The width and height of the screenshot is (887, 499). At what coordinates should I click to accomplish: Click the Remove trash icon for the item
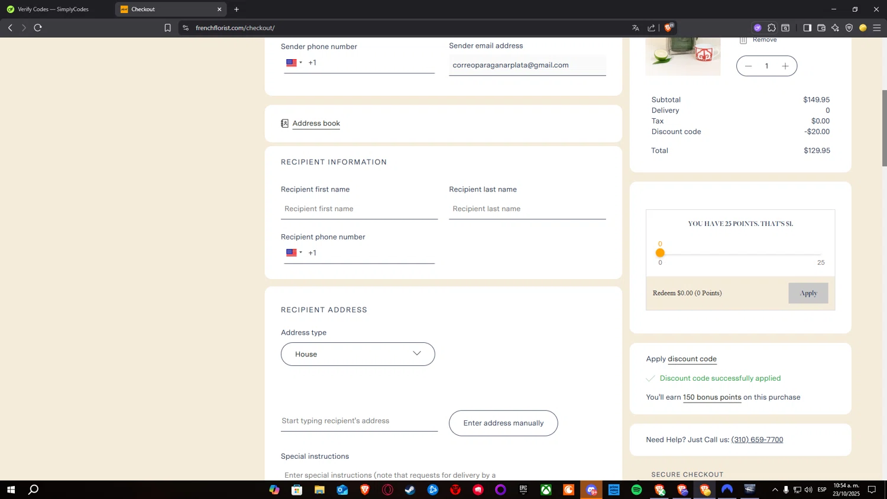743,40
